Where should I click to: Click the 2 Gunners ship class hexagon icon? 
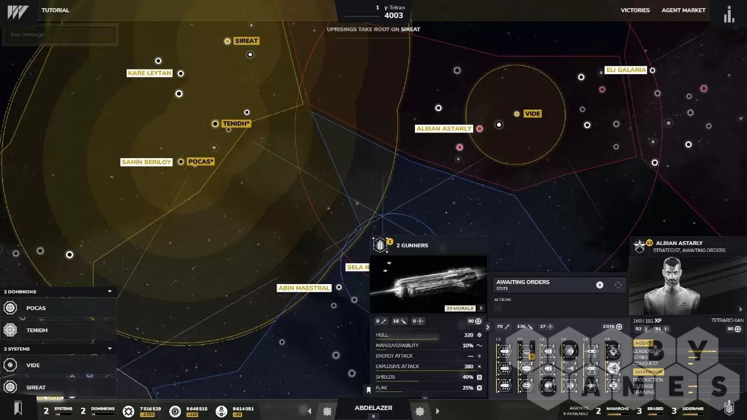(381, 245)
